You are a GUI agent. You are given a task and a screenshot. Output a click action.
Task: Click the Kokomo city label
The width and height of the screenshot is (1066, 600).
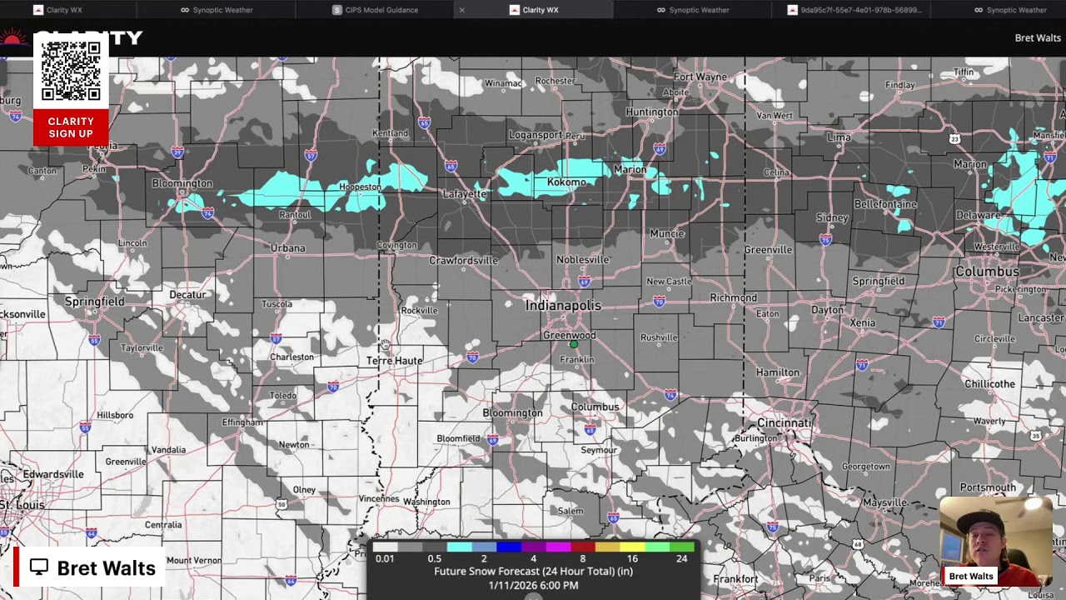tap(566, 182)
